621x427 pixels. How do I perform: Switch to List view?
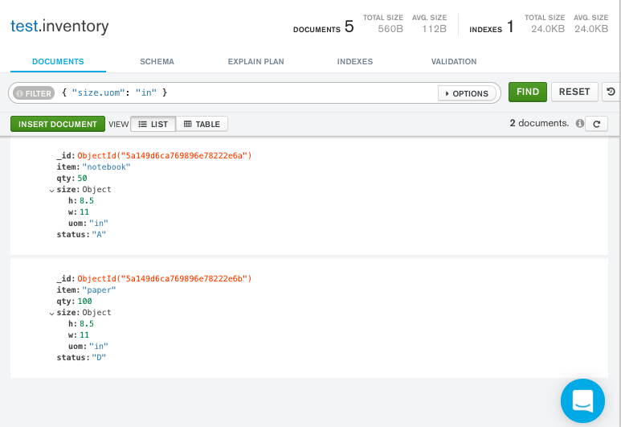point(153,124)
